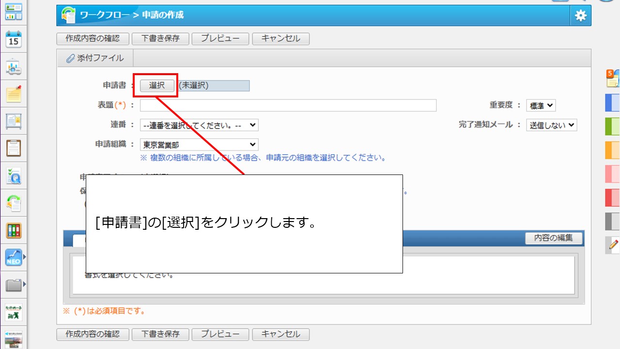This screenshot has height=349, width=620.
Task: Open the calendar schedule app
Action: point(13,40)
